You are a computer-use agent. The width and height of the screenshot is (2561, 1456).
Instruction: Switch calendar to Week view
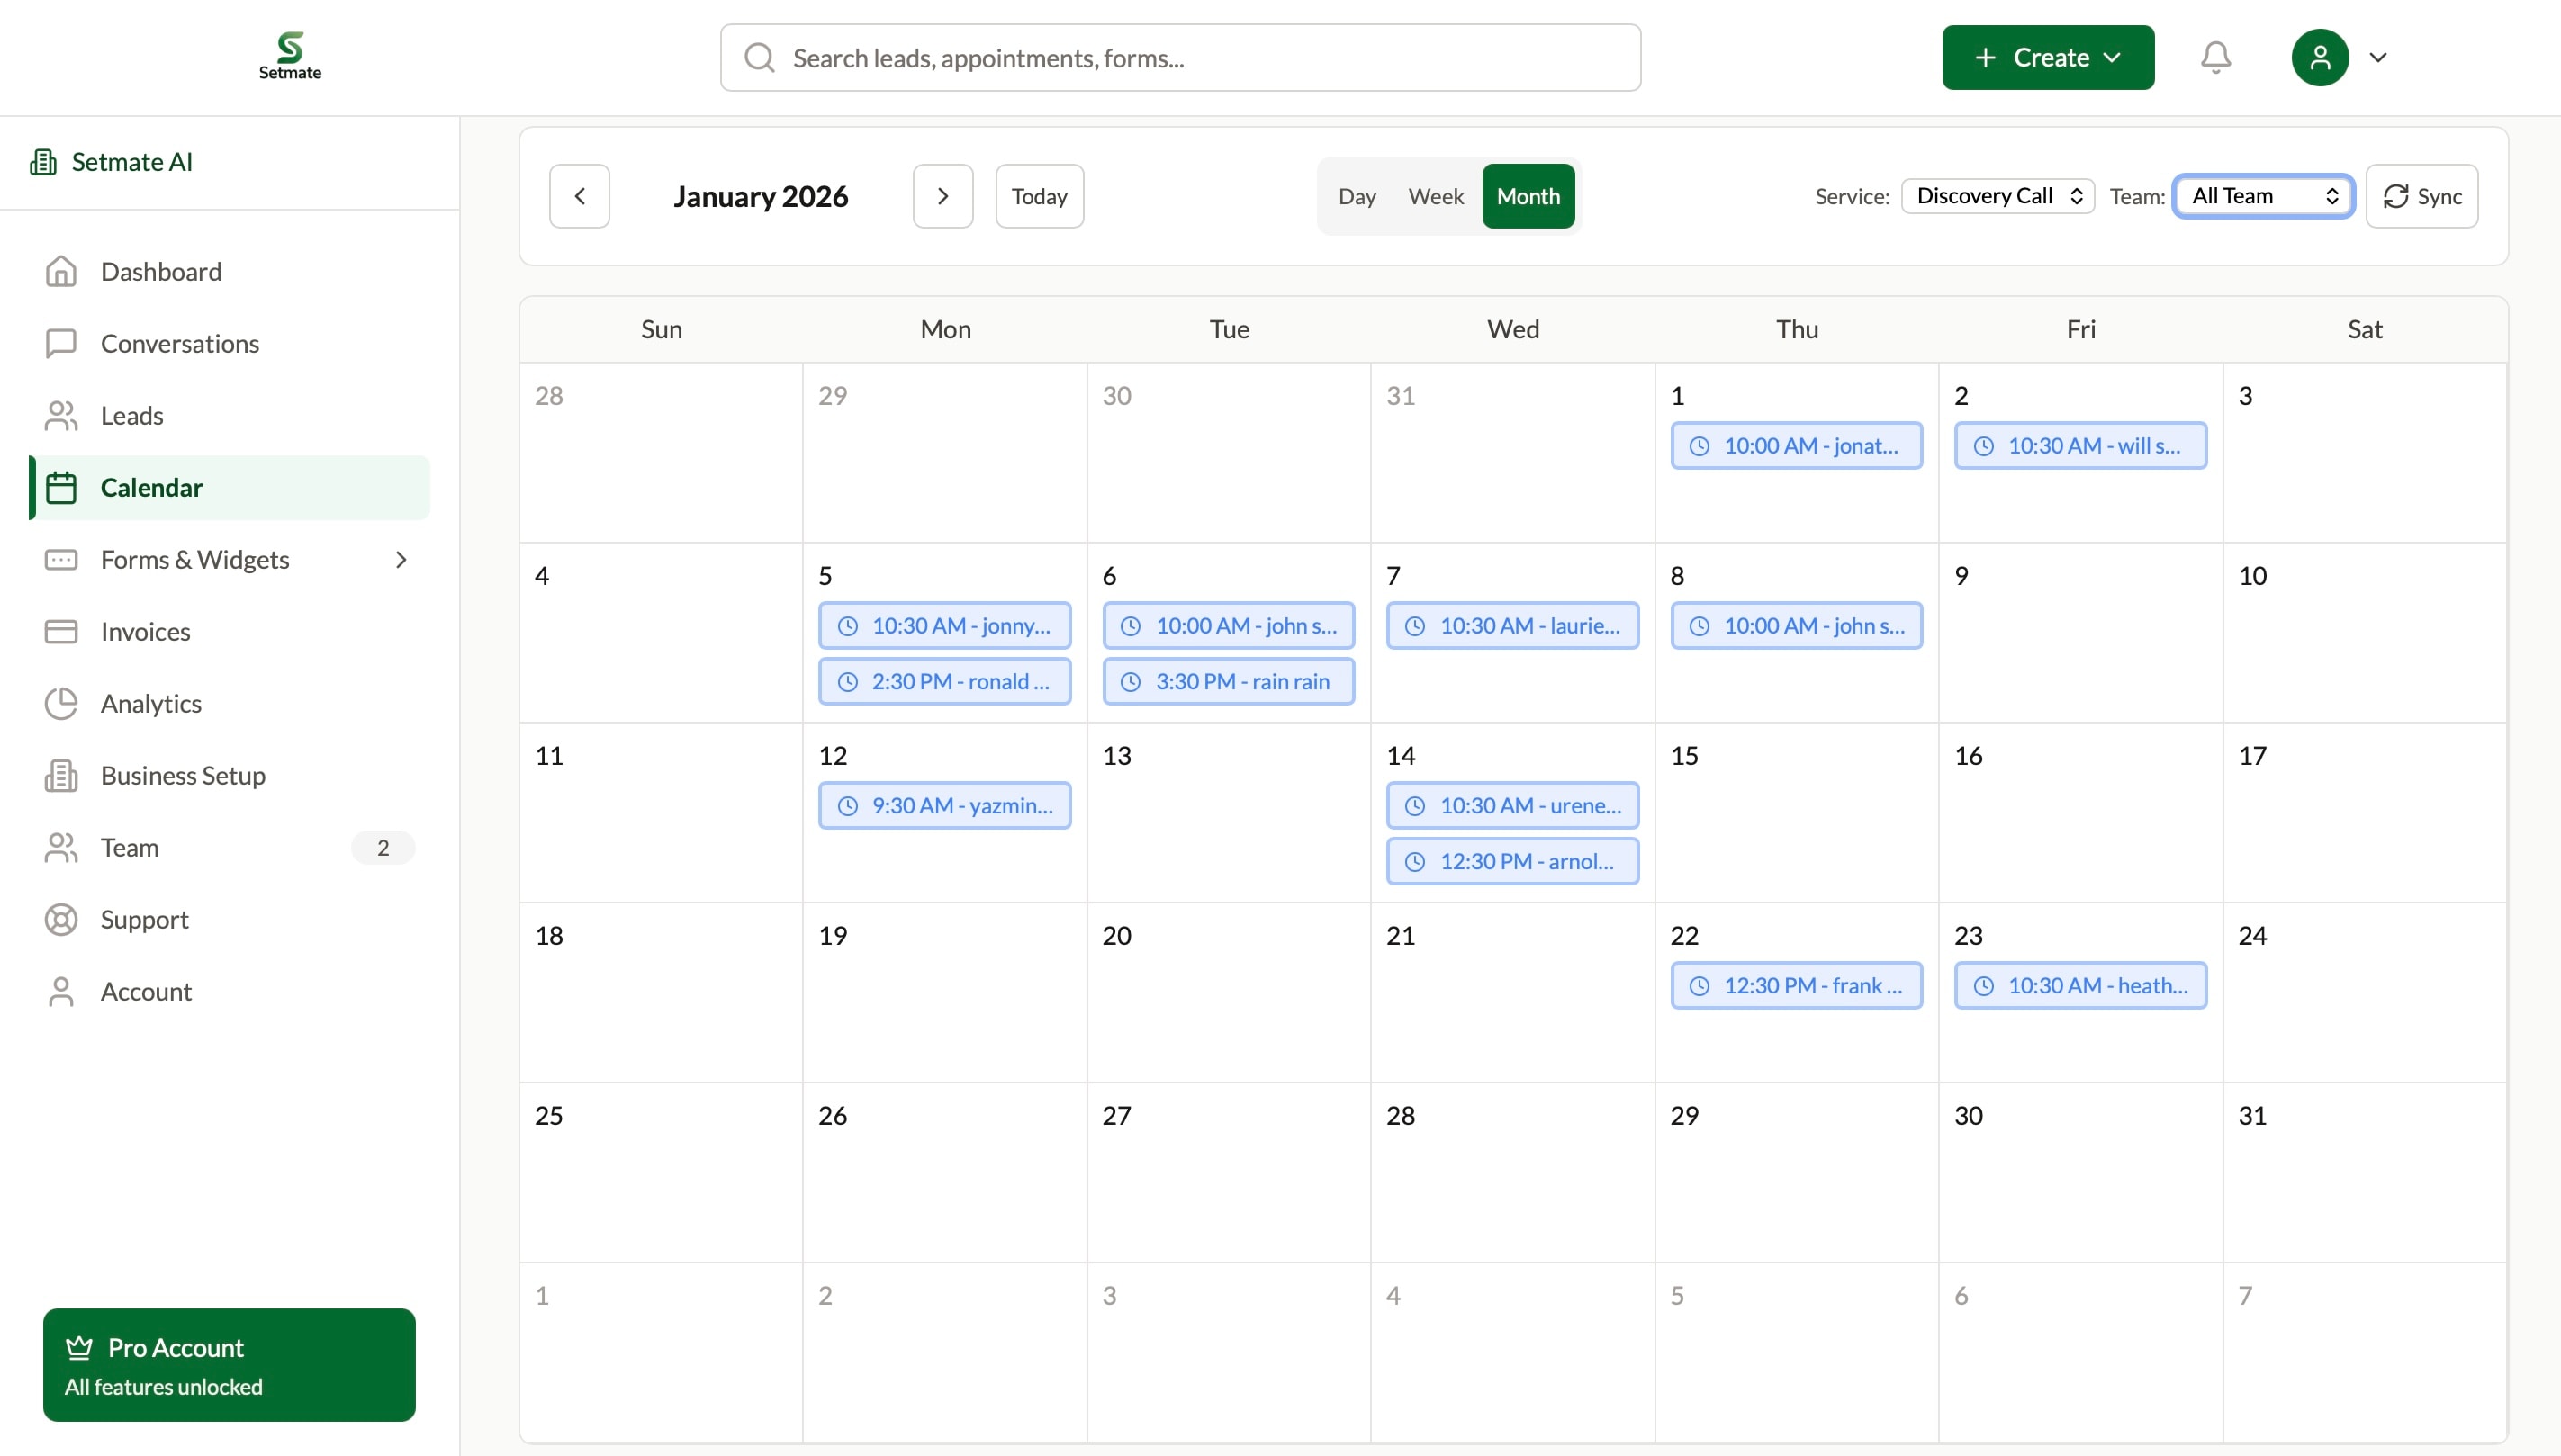point(1434,196)
